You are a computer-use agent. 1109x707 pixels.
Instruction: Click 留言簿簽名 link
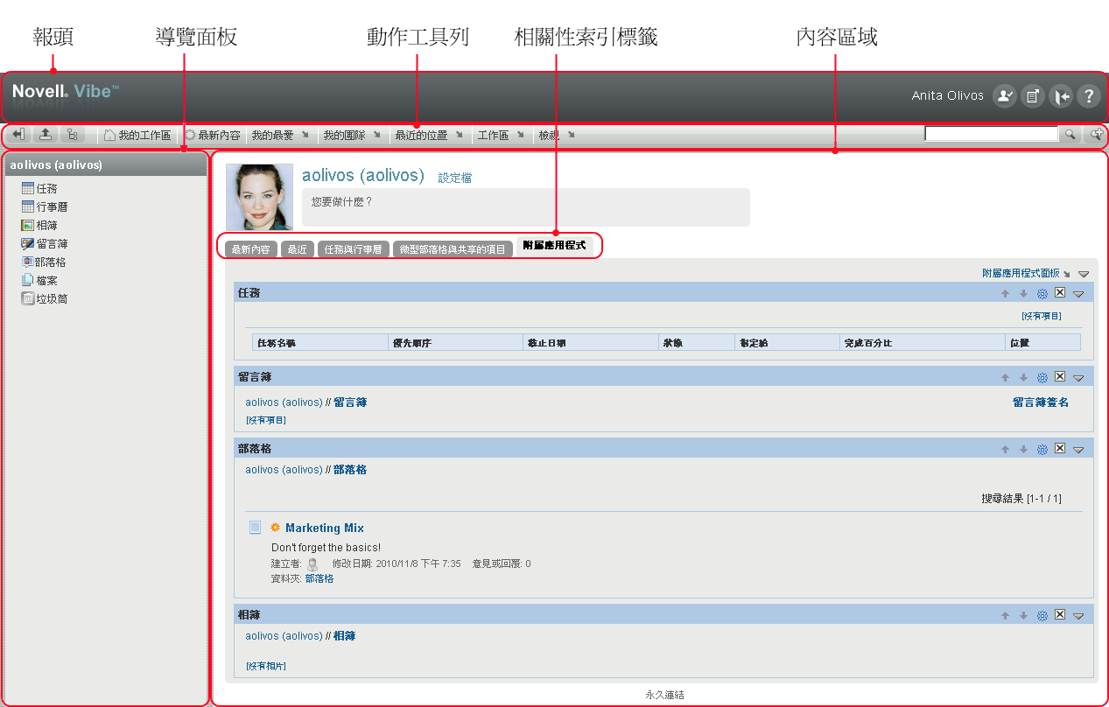click(1041, 402)
